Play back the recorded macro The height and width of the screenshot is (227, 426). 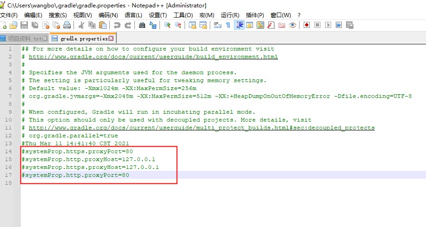(328, 25)
